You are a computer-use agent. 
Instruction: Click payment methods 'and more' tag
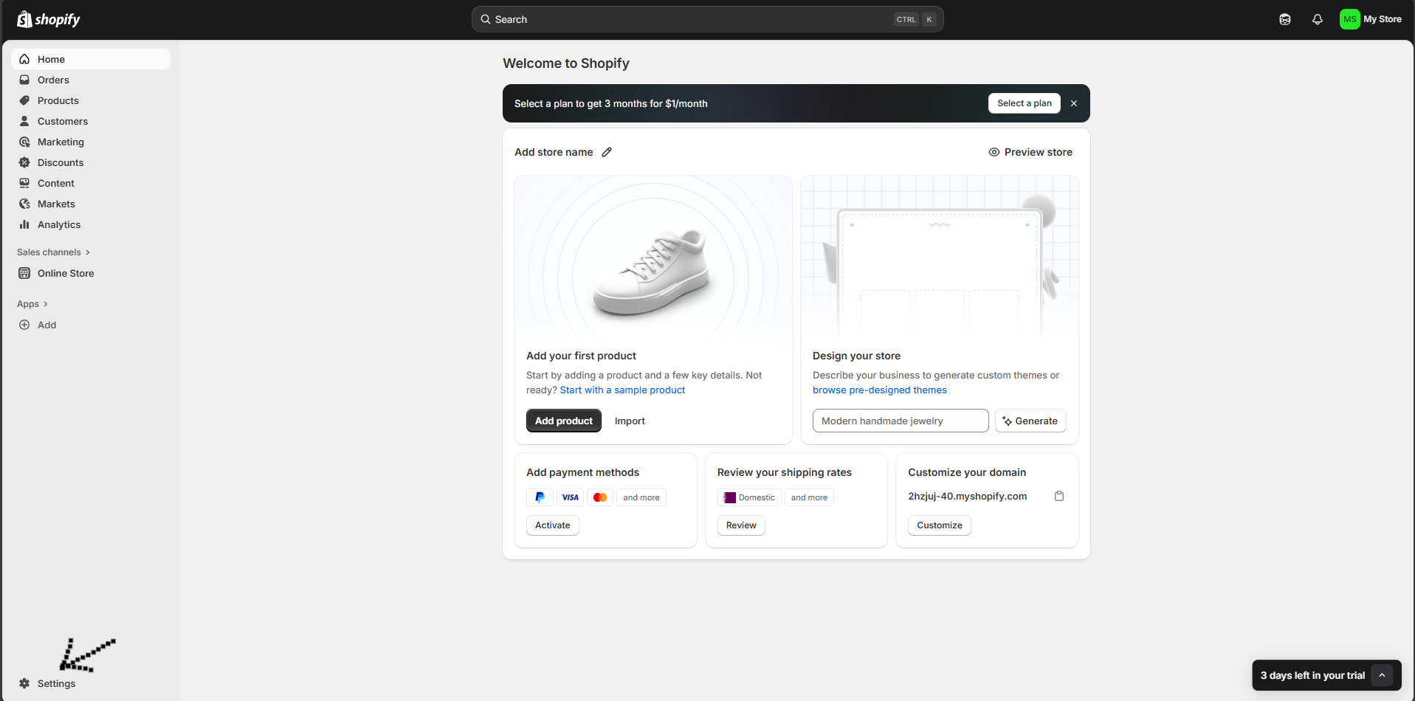click(641, 497)
